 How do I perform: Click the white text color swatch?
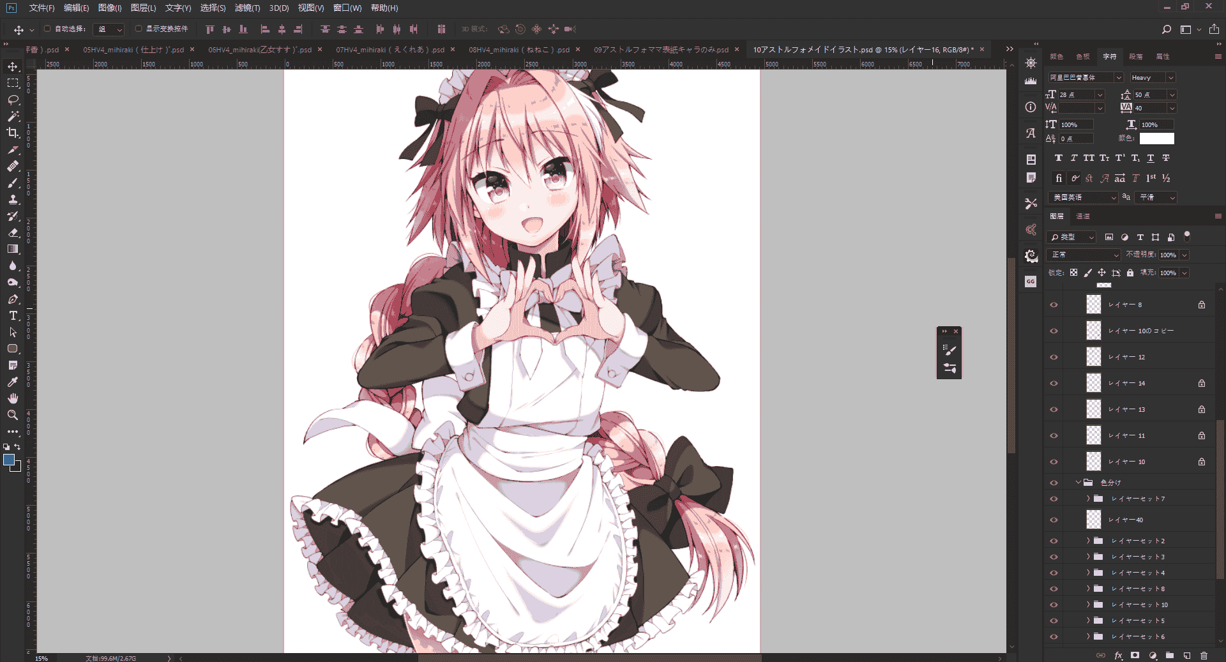pos(1157,139)
